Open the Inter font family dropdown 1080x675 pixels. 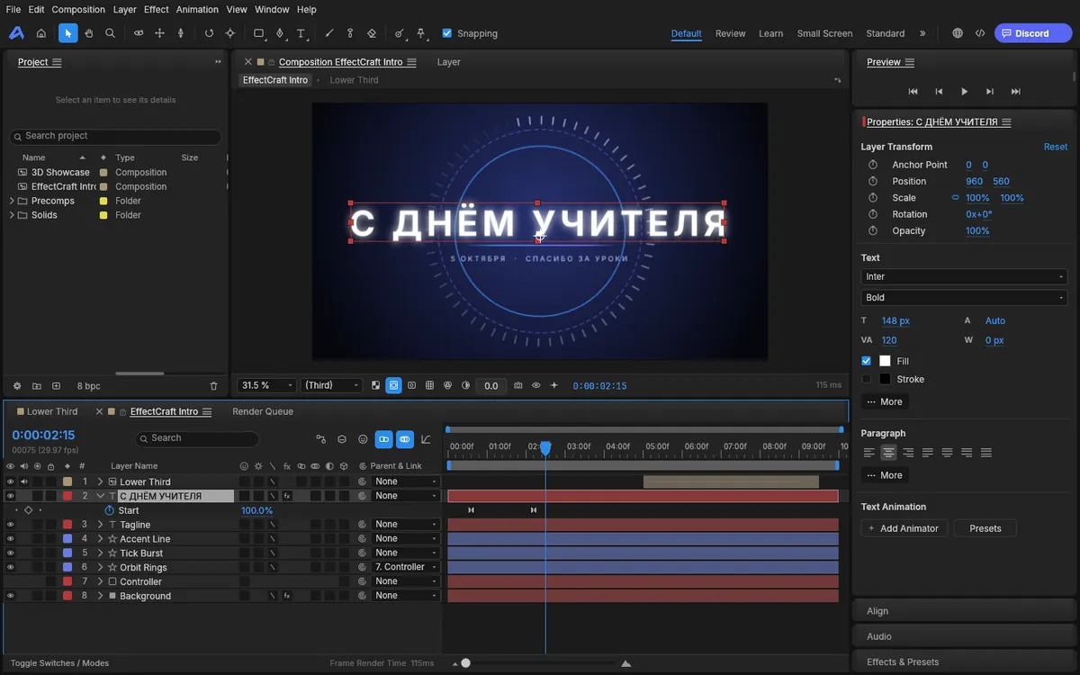pyautogui.click(x=964, y=276)
